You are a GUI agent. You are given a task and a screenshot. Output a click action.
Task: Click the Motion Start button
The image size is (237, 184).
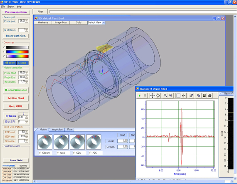coord(16,98)
